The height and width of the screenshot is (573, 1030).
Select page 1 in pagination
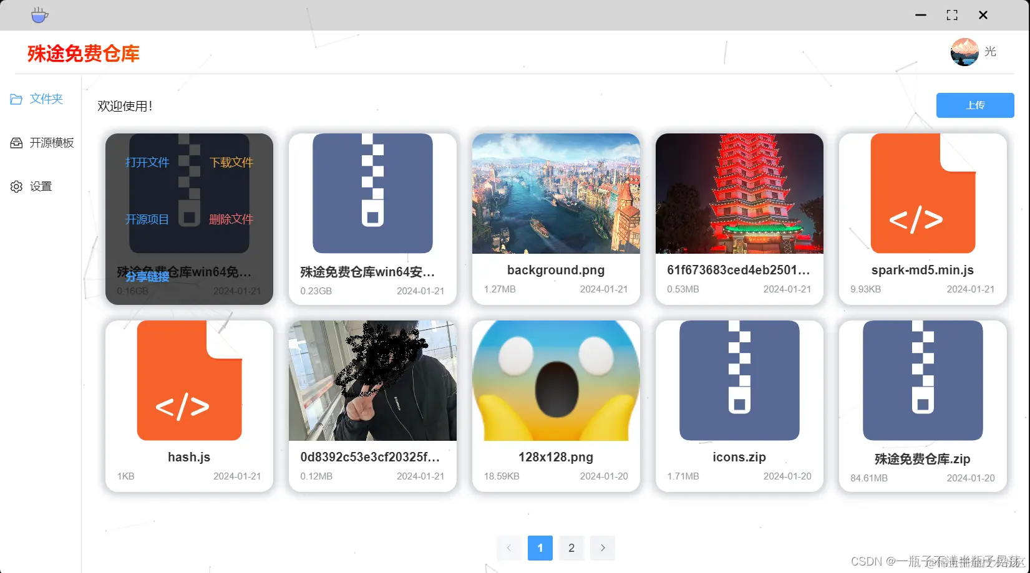[x=540, y=548]
